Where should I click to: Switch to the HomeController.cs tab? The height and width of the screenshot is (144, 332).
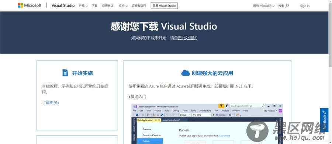click(x=171, y=120)
